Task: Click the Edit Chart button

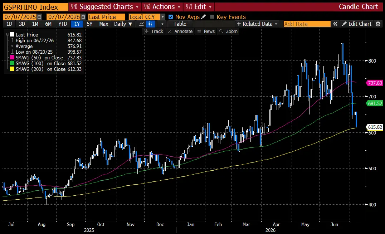Action: pos(357,24)
